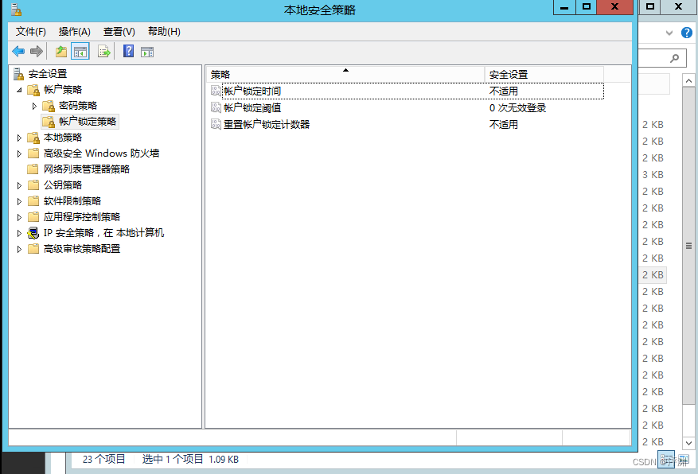Image resolution: width=698 pixels, height=474 pixels.
Task: Click the scrollbar thumb in background Explorer window
Action: 688,246
